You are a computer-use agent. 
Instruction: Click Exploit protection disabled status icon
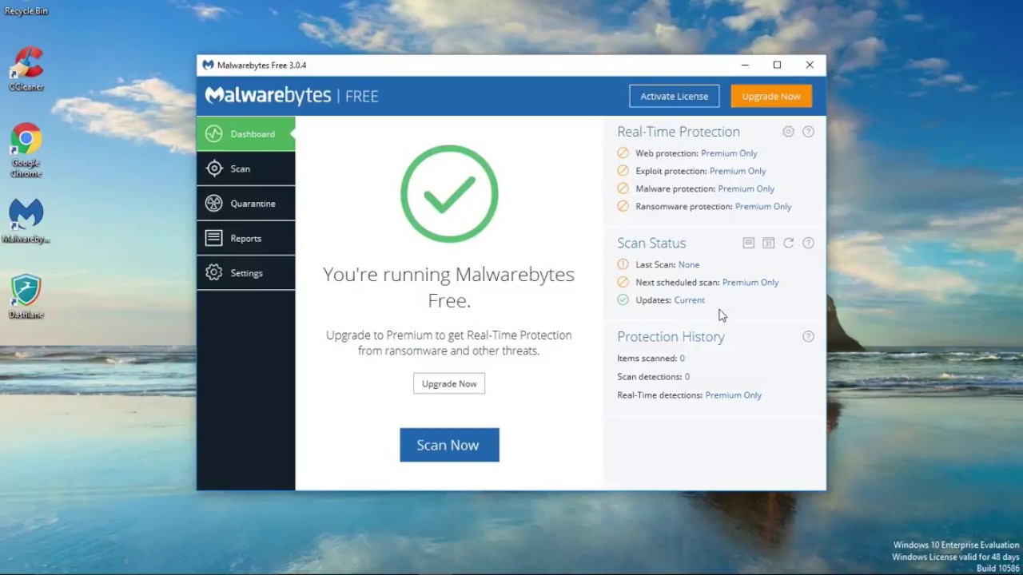click(x=623, y=171)
